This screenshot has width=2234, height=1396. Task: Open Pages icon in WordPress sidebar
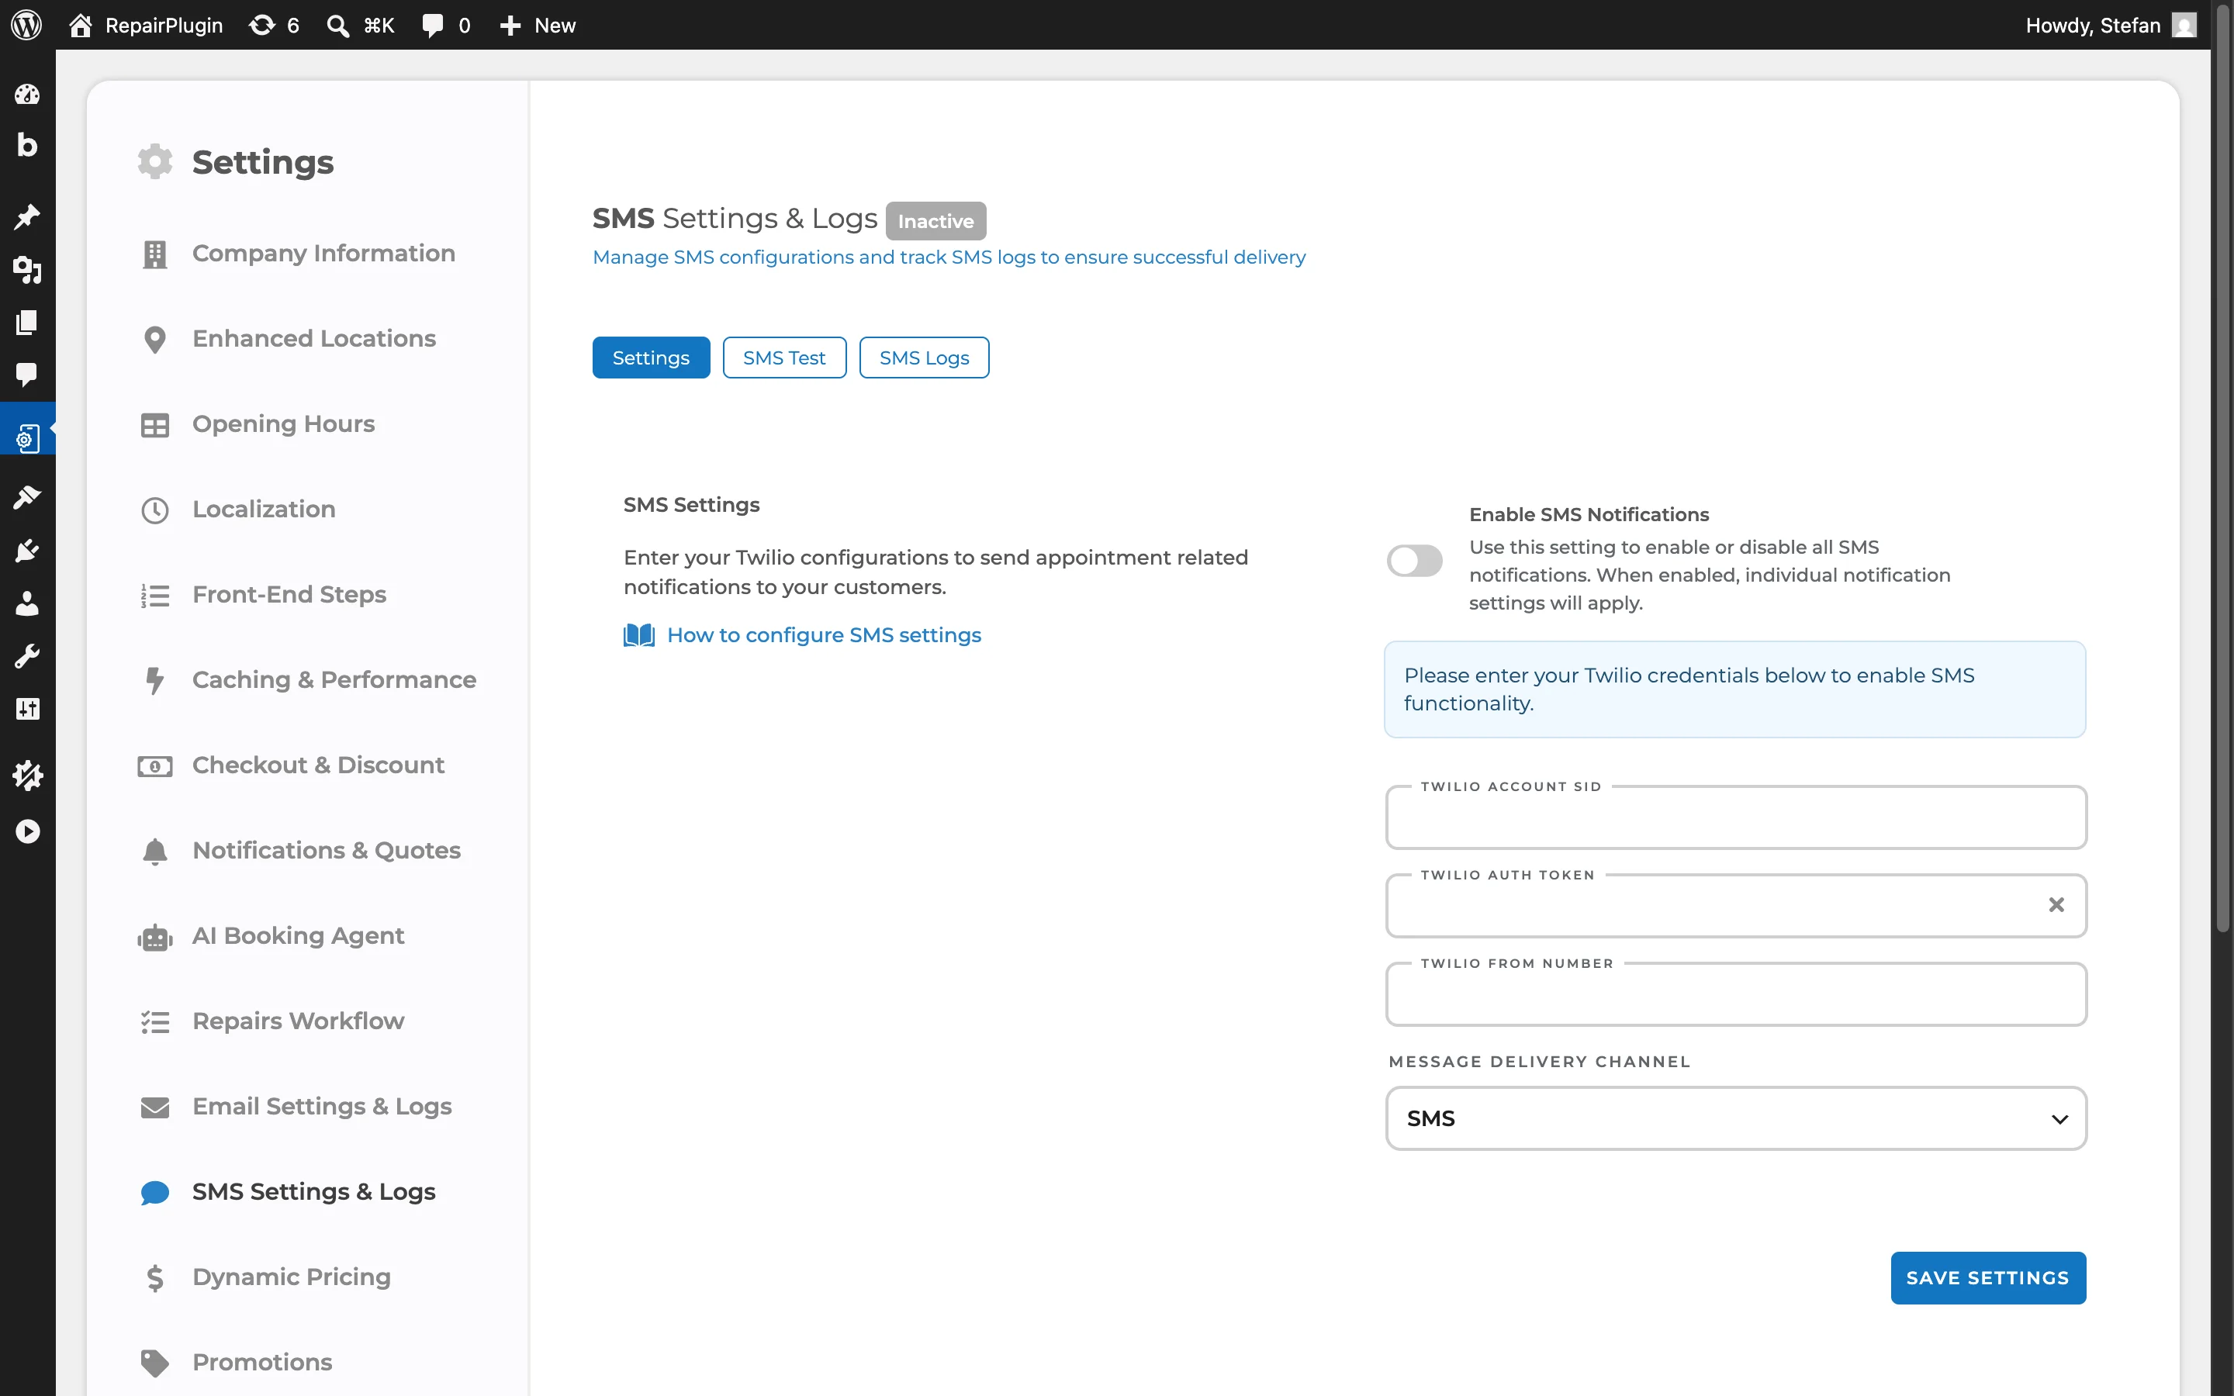[27, 321]
